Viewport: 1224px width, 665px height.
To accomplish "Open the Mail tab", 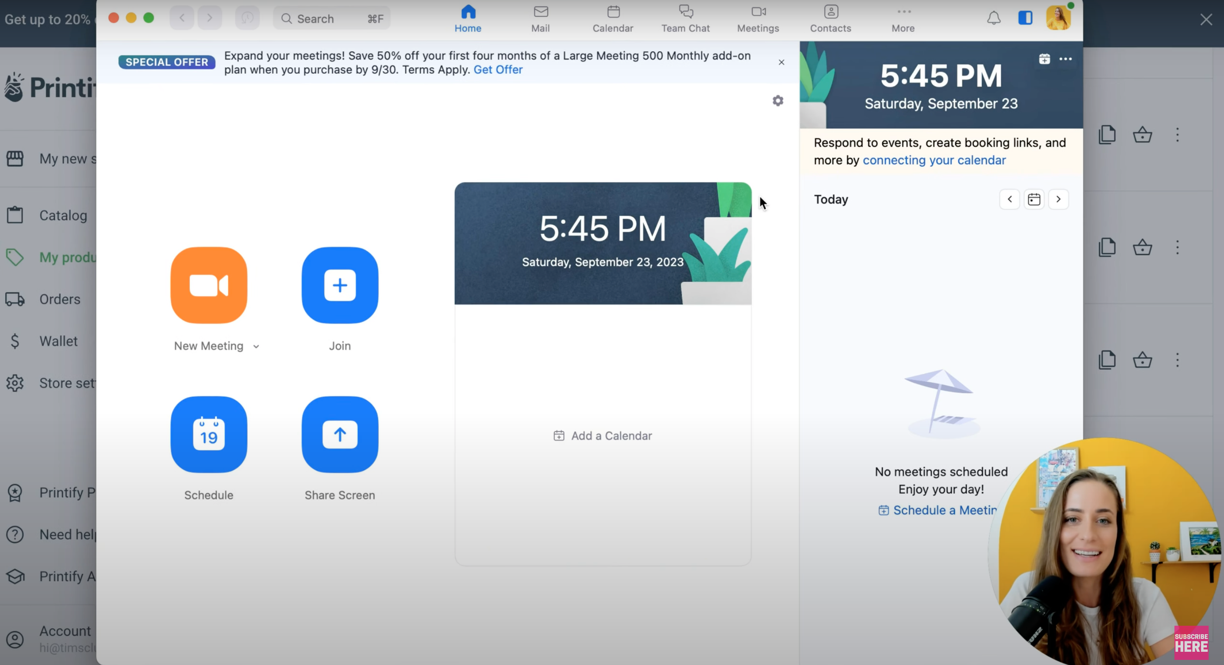I will point(541,19).
